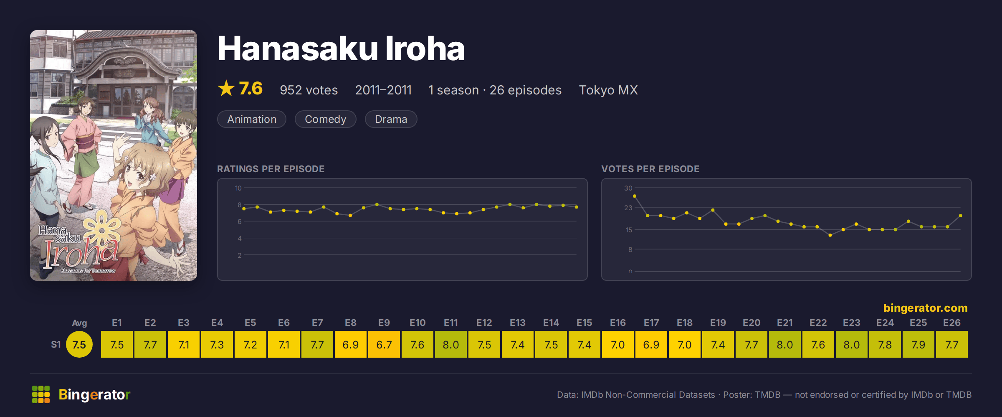Viewport: 1002px width, 417px height.
Task: Click the first point in votes chart
Action: tap(635, 196)
